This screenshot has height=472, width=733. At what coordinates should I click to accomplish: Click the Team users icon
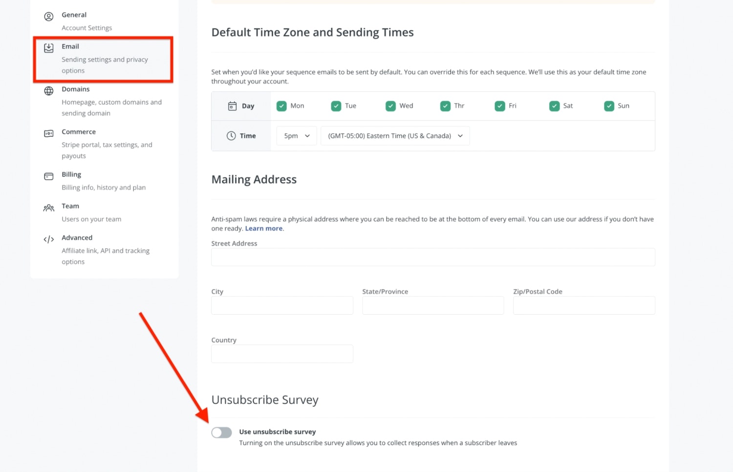click(x=49, y=208)
